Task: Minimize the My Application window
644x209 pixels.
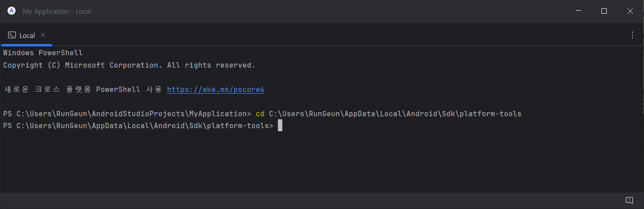Action: click(x=578, y=11)
